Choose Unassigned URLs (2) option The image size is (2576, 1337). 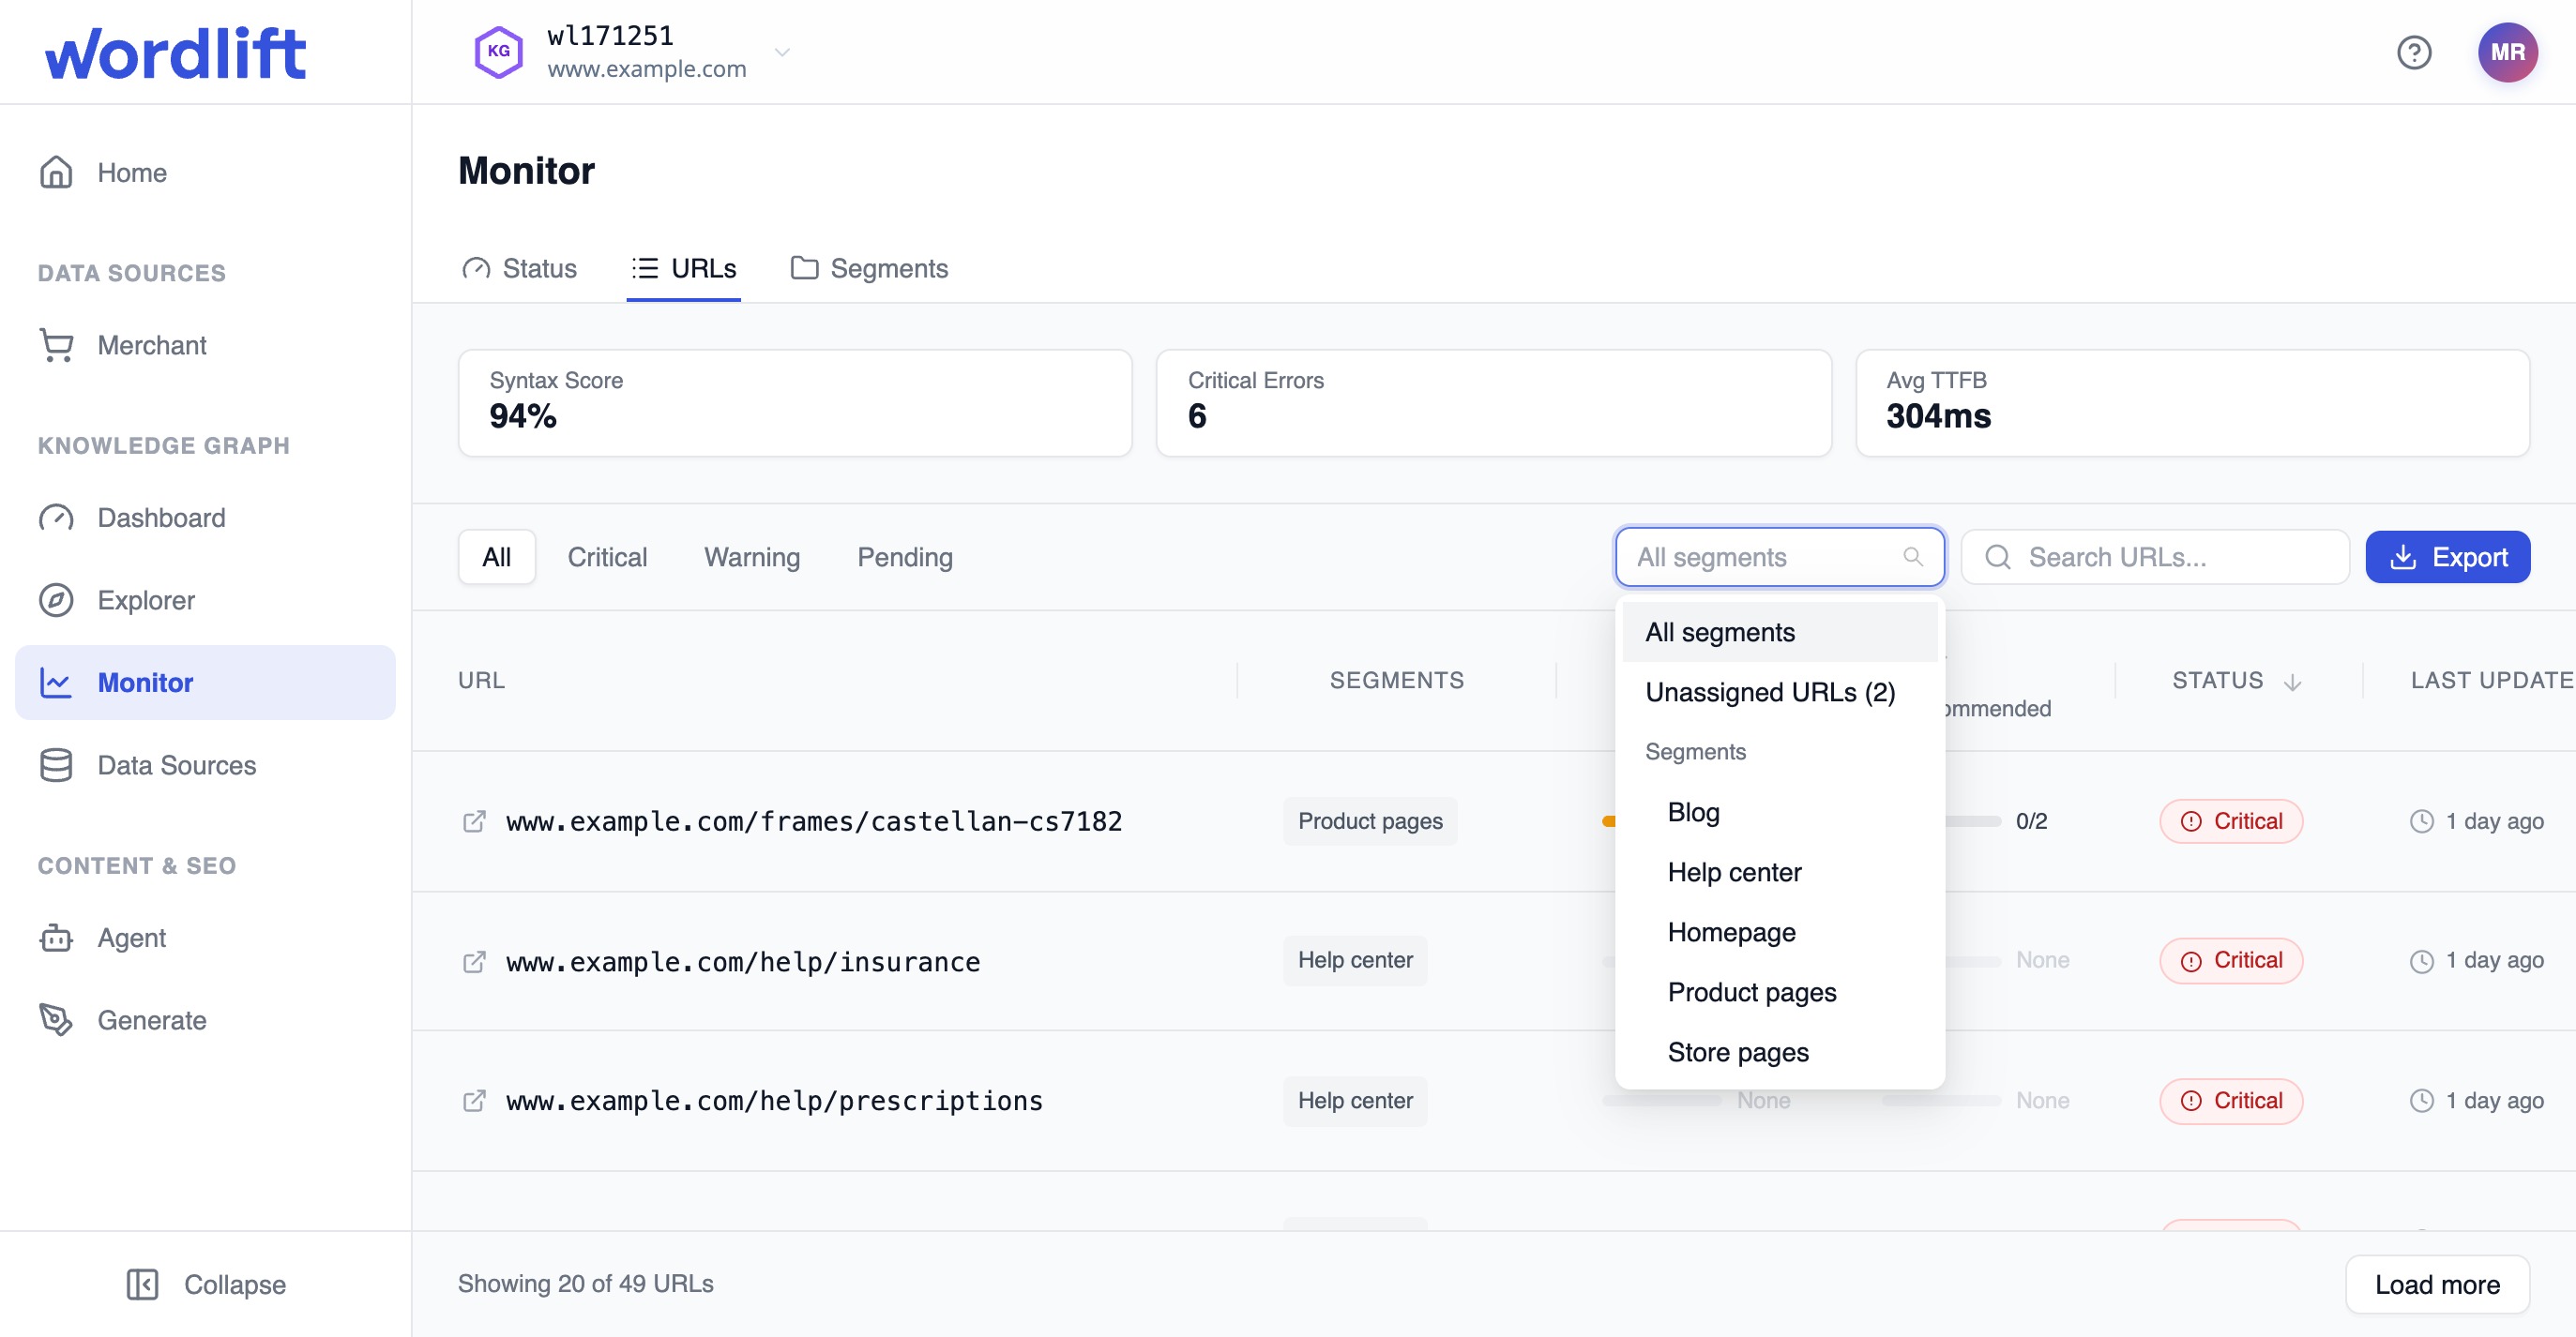click(1779, 692)
